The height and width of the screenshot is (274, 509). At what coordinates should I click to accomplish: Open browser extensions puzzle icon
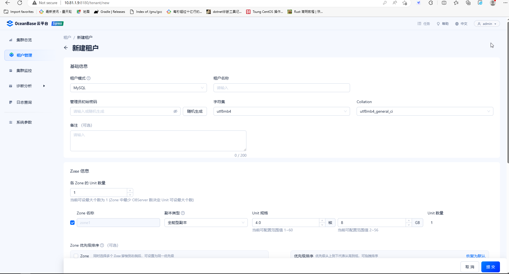click(x=431, y=3)
